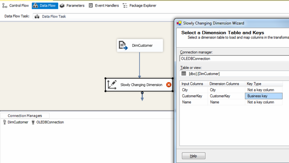Click the Dimension Columns header

[x=226, y=84]
